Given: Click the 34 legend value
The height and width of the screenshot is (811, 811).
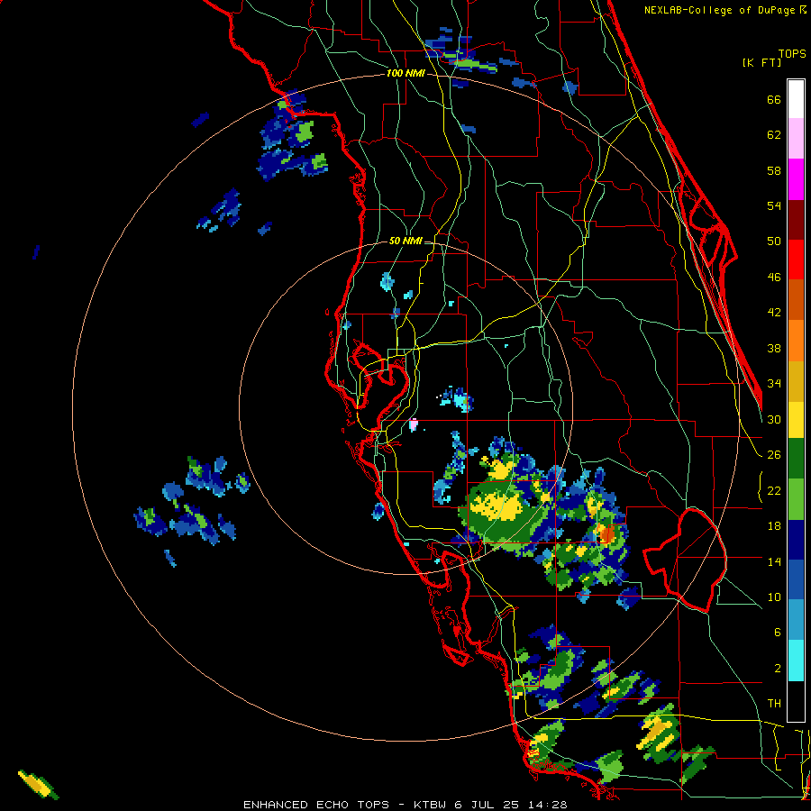Looking at the screenshot, I should [774, 383].
